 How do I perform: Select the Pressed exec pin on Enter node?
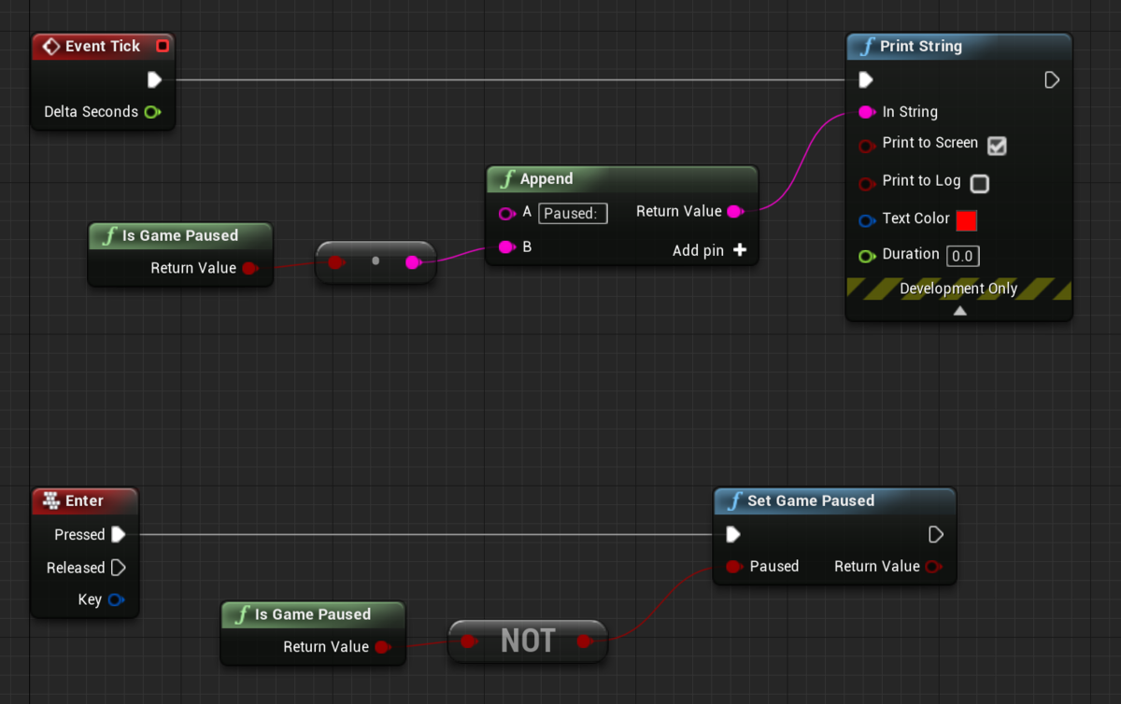click(119, 534)
